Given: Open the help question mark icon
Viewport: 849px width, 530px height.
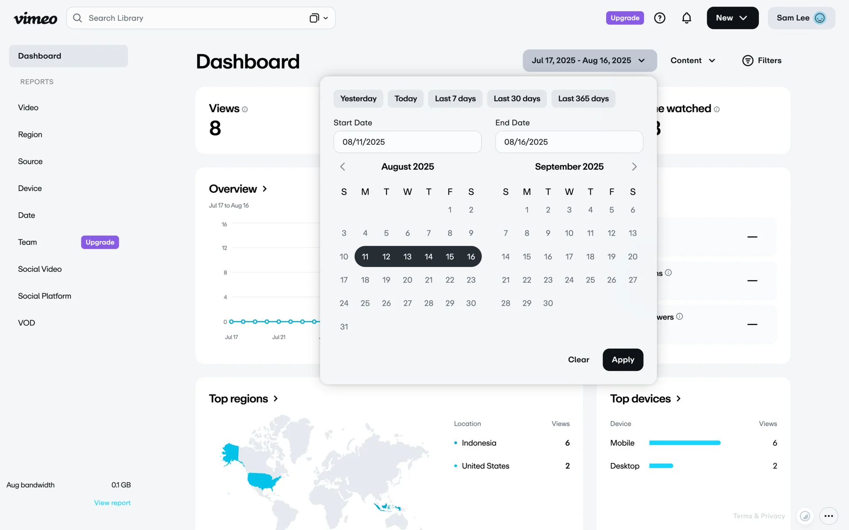Looking at the screenshot, I should coord(659,18).
